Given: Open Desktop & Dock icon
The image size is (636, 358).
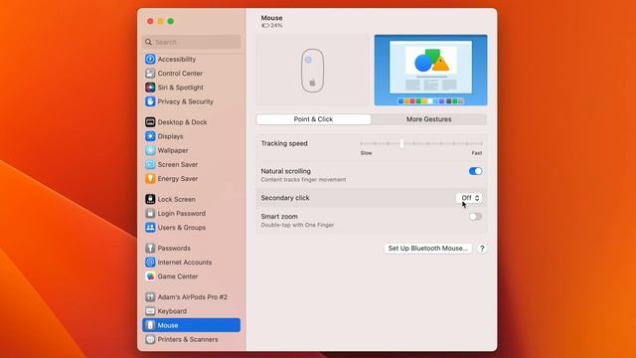Looking at the screenshot, I should (x=150, y=121).
